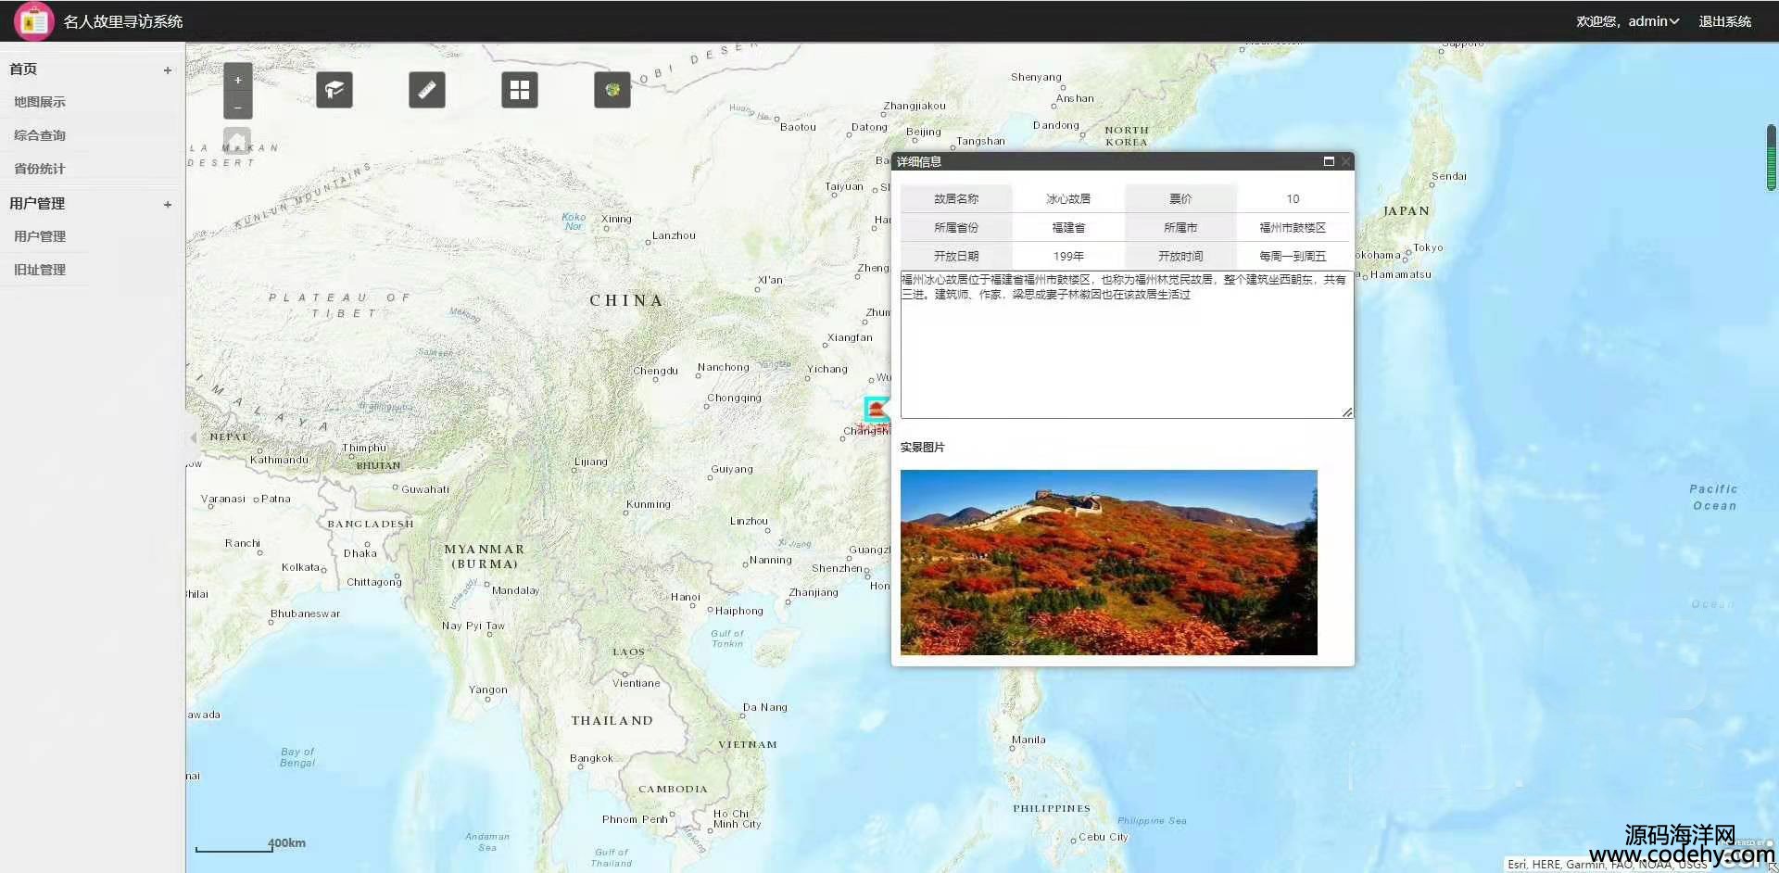Click the 票价 label cell
1779x873 pixels.
(x=1180, y=198)
